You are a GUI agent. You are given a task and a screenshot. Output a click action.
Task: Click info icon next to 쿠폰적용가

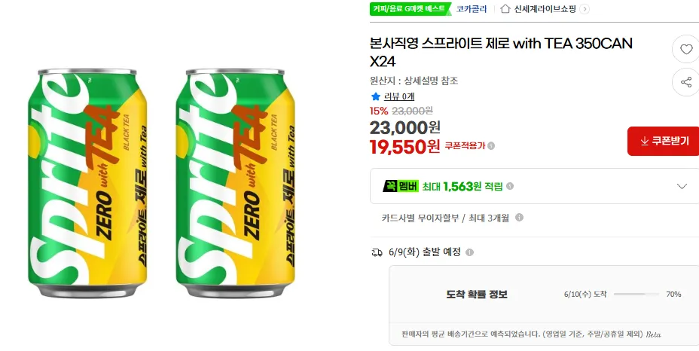pyautogui.click(x=491, y=146)
